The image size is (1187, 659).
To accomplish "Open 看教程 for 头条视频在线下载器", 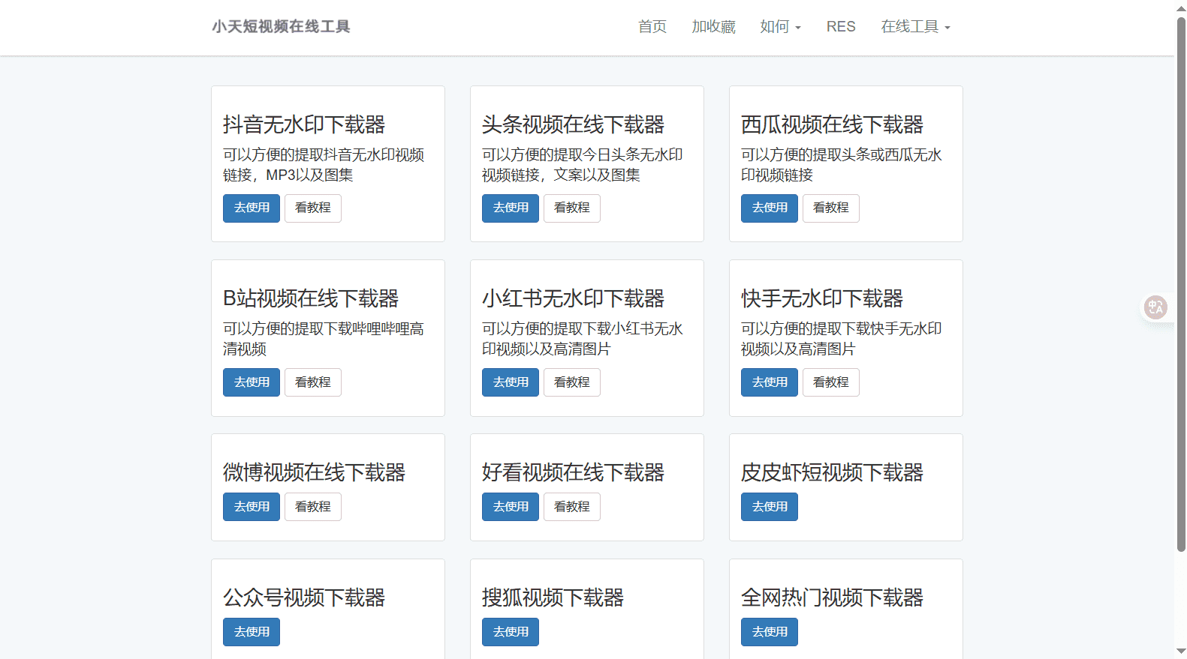I will (572, 208).
